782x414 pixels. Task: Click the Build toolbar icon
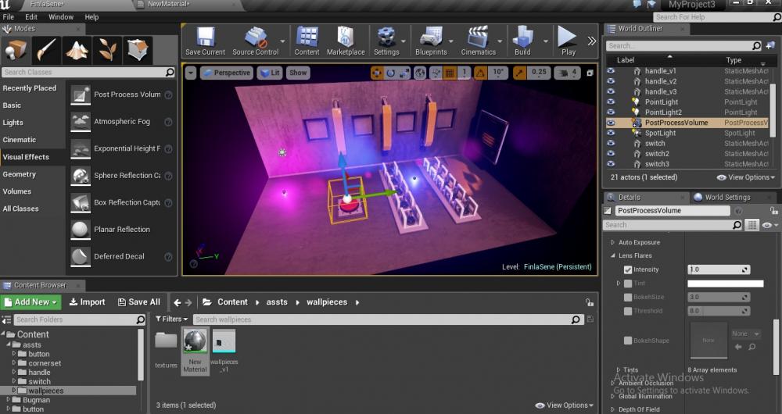tap(522, 41)
